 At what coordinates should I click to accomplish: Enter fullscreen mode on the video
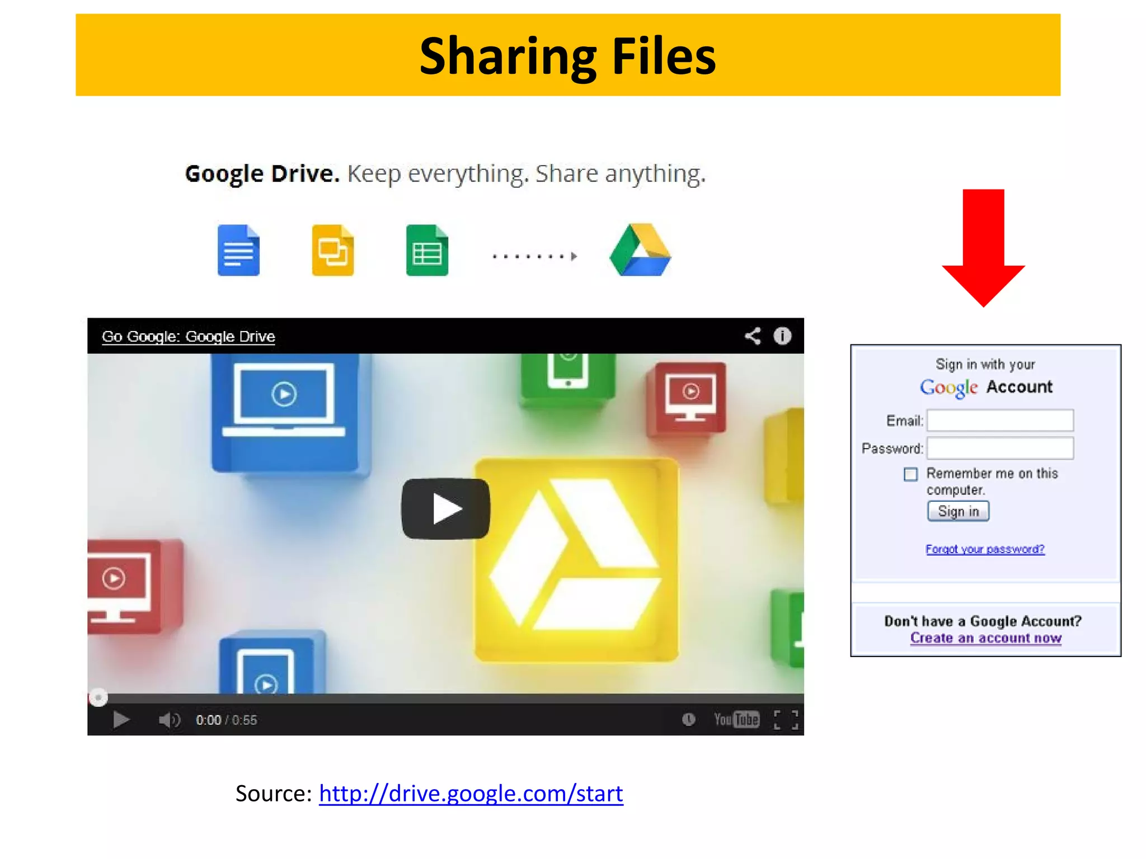[x=786, y=720]
